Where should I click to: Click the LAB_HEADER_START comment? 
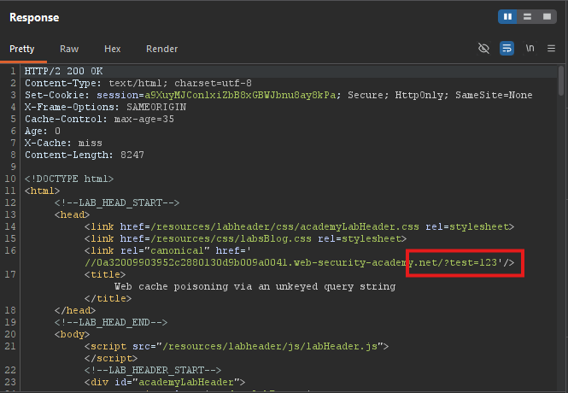[153, 370]
